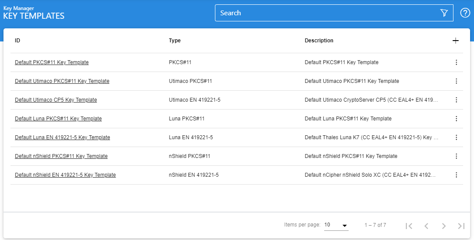The image size is (474, 240).
Task: Click the plus icon to add template
Action: 456,41
